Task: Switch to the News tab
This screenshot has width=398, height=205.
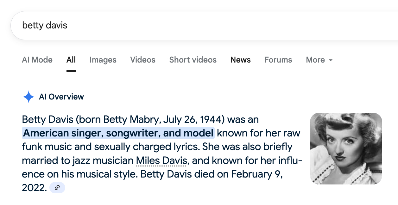Action: pyautogui.click(x=240, y=60)
